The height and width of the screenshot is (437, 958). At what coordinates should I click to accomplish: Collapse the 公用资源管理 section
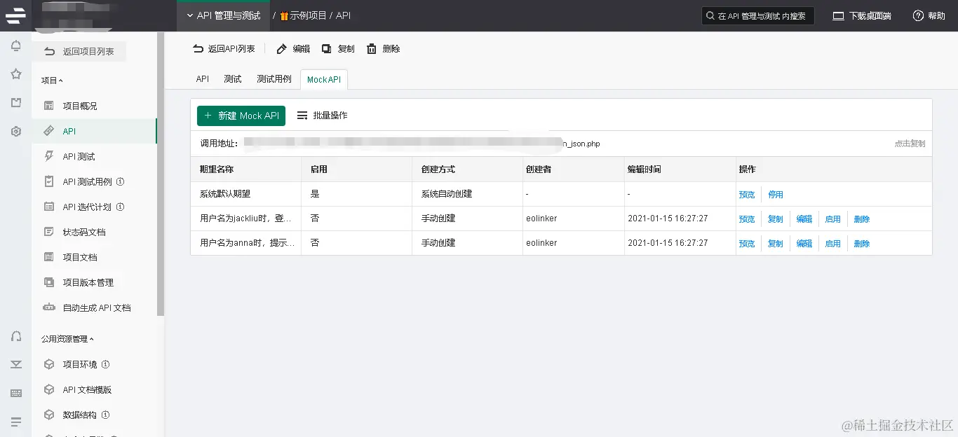click(x=67, y=339)
